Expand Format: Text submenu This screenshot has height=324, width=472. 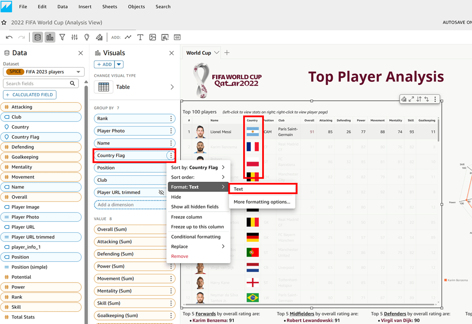[223, 187]
